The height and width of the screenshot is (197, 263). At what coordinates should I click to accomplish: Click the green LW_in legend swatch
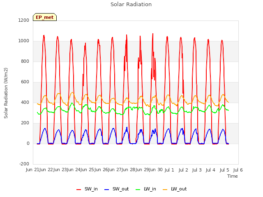tap(138, 190)
